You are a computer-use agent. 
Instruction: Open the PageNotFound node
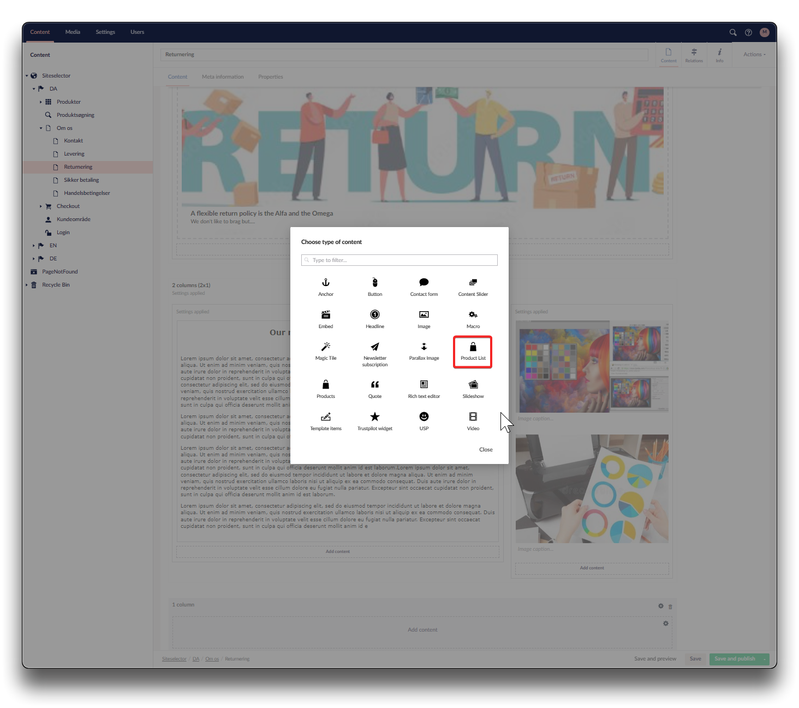point(60,272)
